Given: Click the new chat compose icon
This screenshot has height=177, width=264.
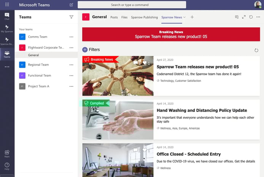Looking at the screenshot, I should pos(71,5).
